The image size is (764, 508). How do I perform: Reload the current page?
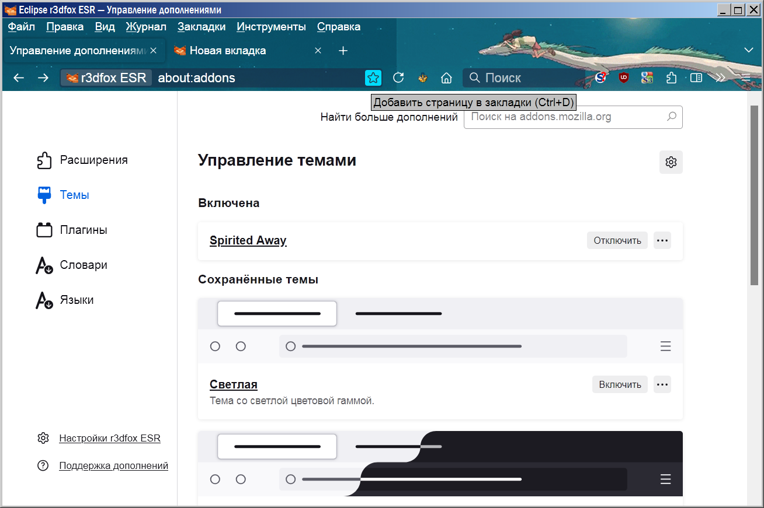click(398, 78)
